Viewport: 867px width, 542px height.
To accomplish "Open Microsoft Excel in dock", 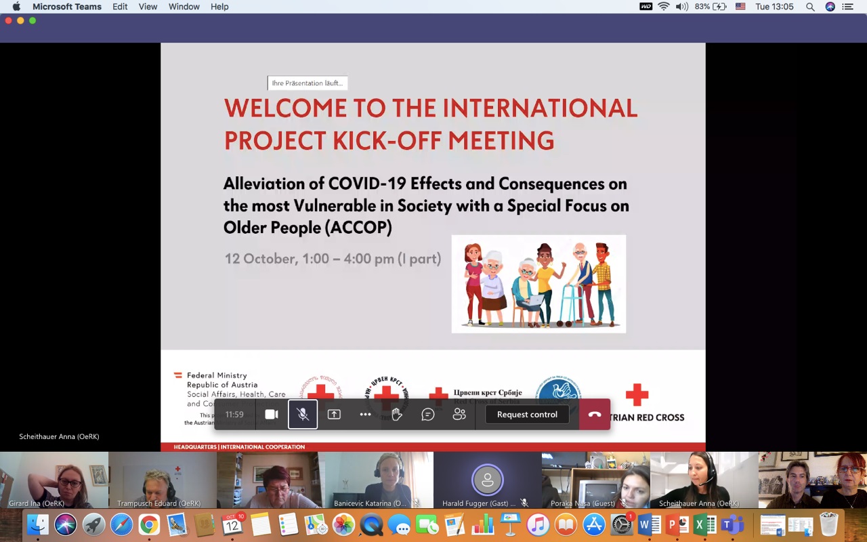I will (x=704, y=524).
